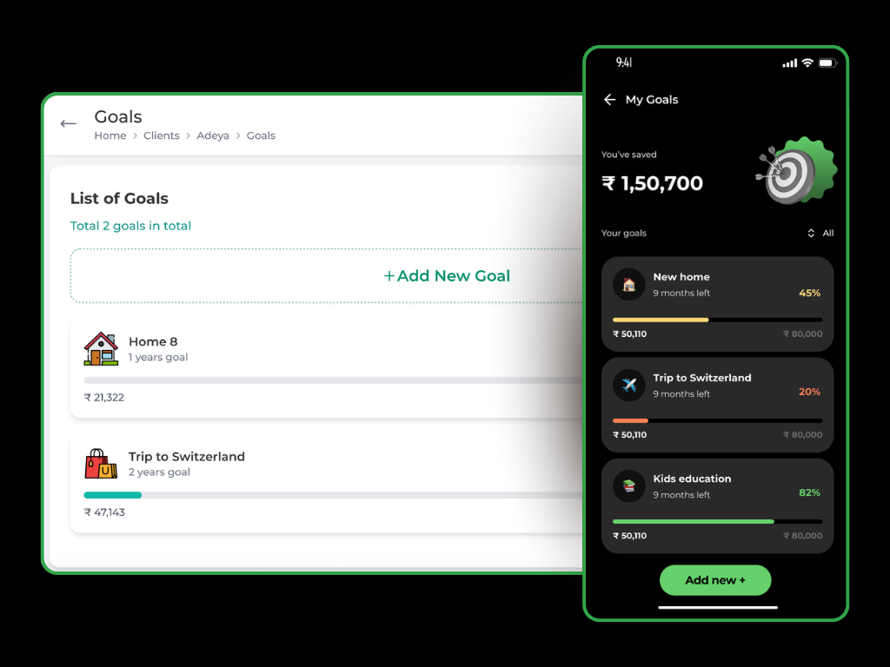
Task: Tap the target dartboard illustration
Action: coord(796,170)
